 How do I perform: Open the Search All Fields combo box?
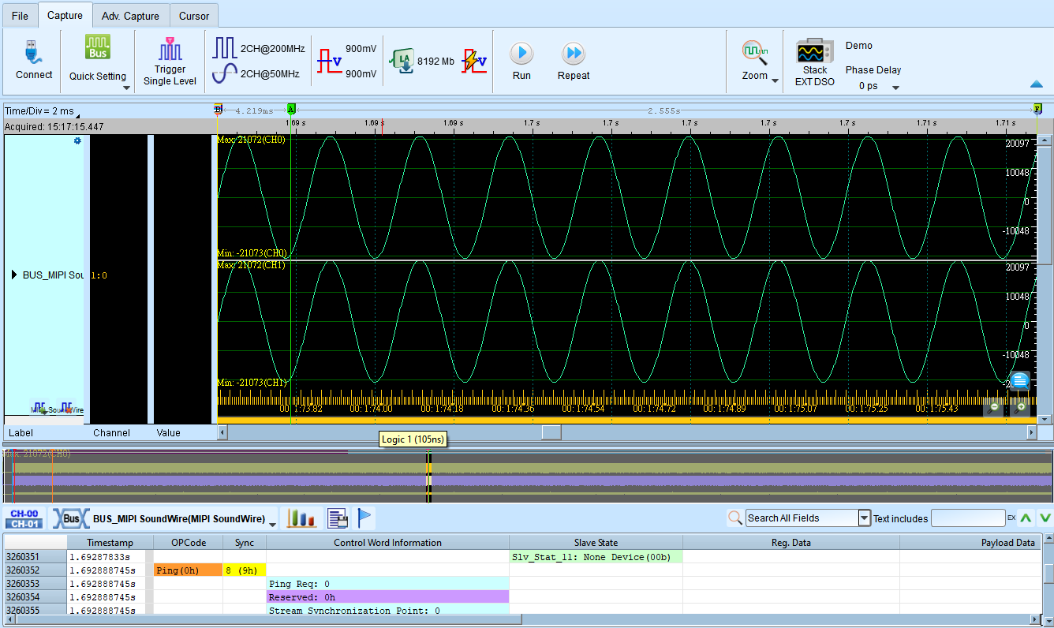pyautogui.click(x=808, y=518)
